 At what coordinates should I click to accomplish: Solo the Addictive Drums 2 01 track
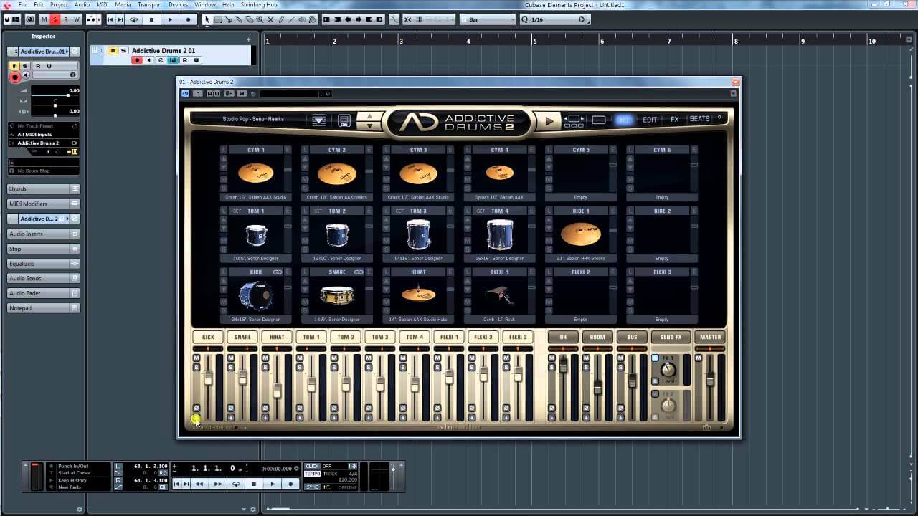pos(123,50)
